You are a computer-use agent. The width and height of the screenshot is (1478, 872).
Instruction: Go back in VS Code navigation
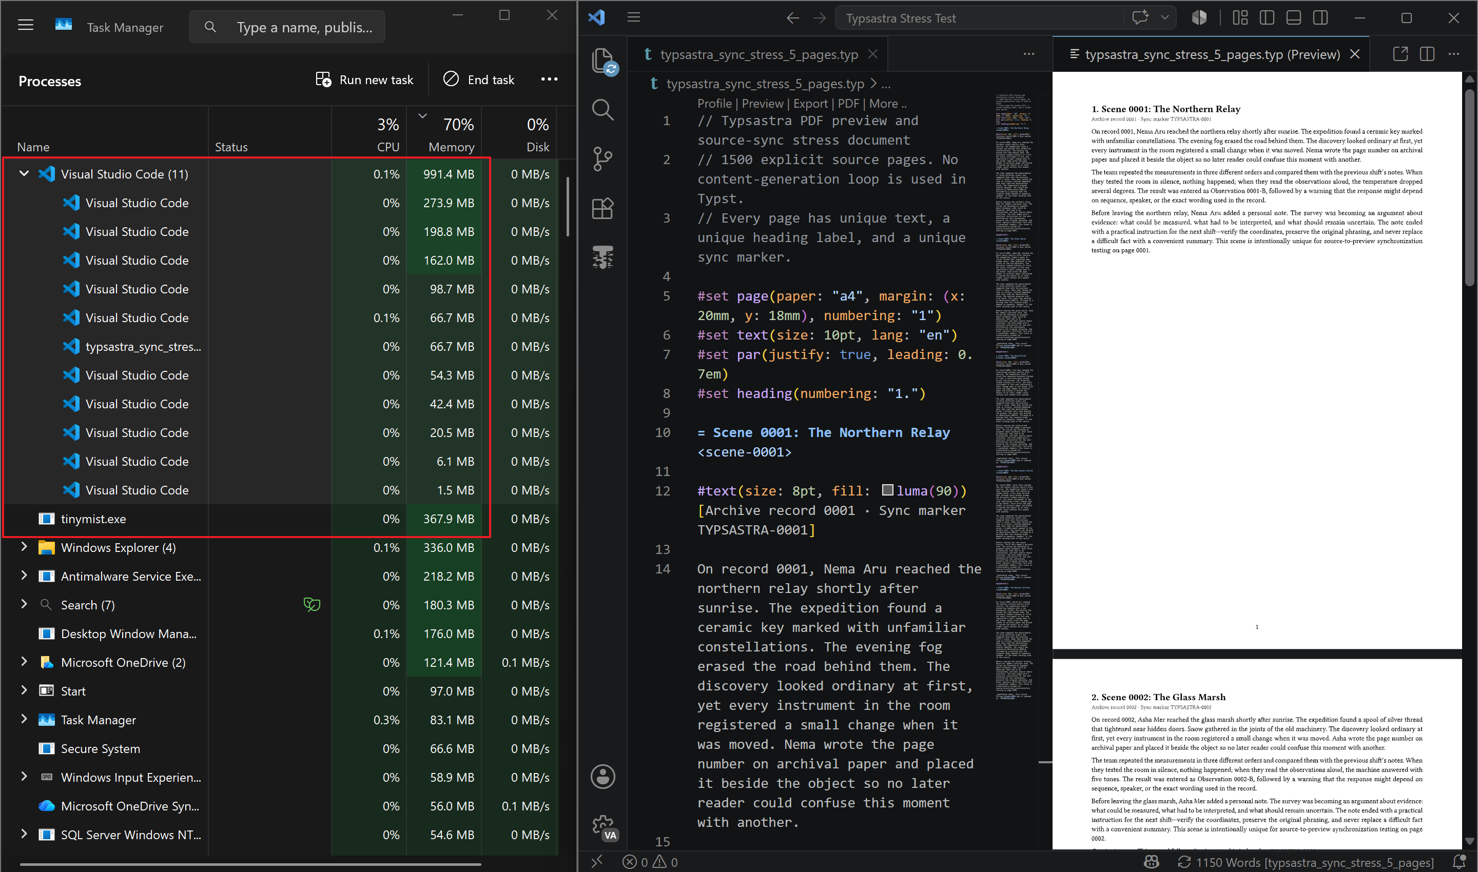point(793,18)
